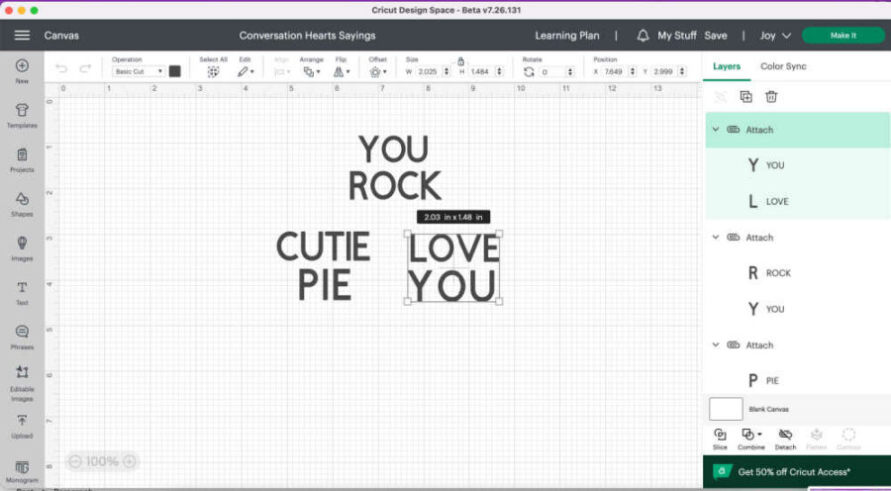891x491 pixels.
Task: Collapse the first Attach group
Action: [715, 130]
